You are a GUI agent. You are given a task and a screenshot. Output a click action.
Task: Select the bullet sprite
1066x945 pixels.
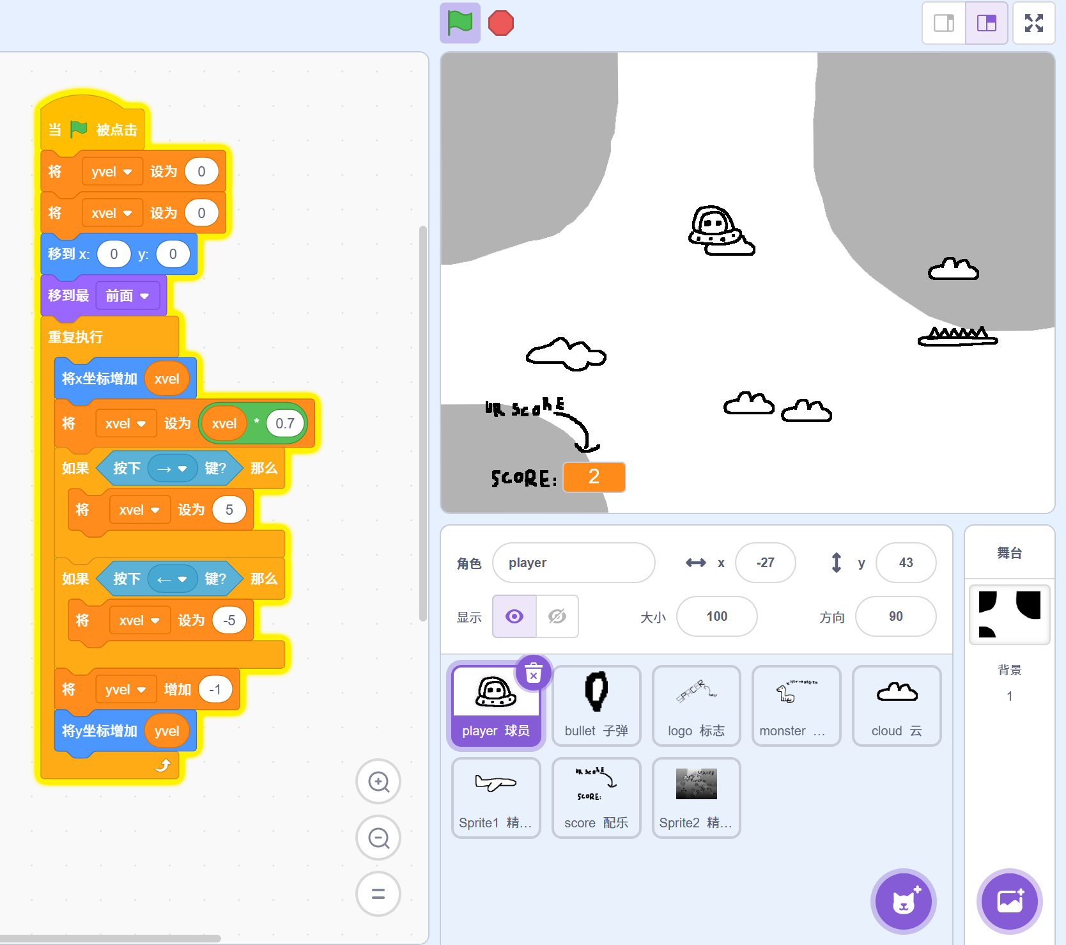(x=596, y=705)
